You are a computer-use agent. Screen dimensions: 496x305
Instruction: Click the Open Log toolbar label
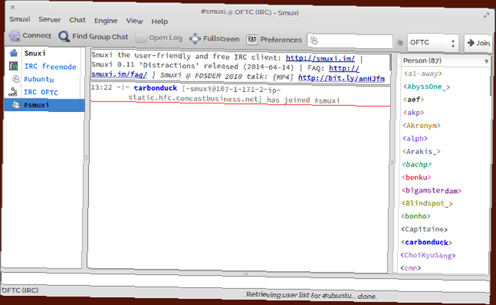point(166,38)
